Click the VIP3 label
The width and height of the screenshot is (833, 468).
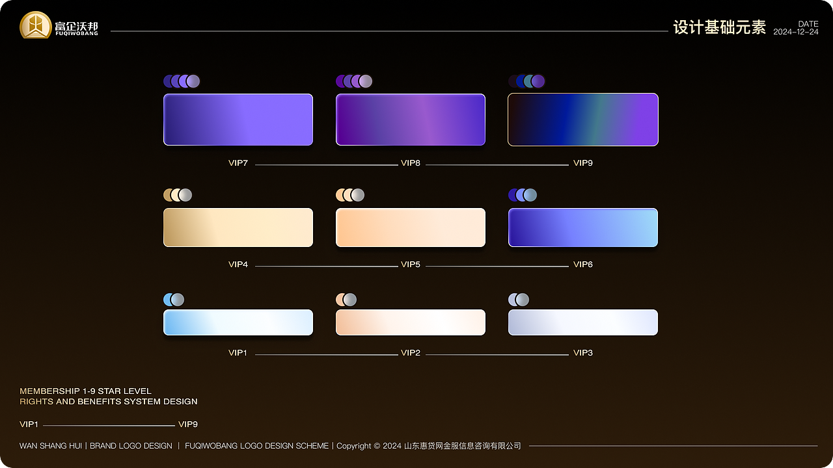[583, 353]
